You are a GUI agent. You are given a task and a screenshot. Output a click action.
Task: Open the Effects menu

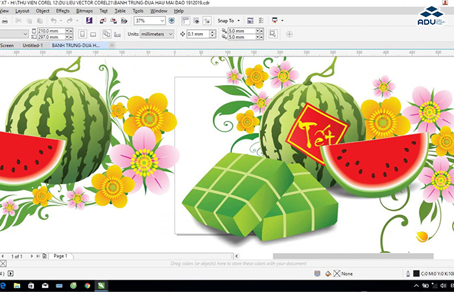[63, 11]
